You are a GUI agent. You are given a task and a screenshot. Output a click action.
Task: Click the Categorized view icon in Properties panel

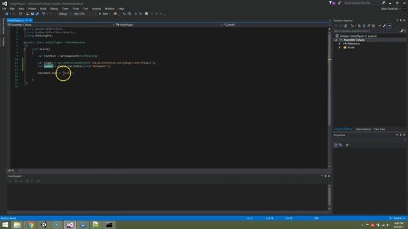point(336,145)
